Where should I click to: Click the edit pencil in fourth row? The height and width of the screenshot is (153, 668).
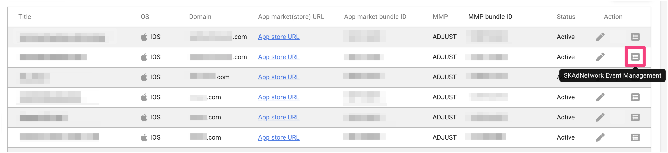click(x=600, y=97)
